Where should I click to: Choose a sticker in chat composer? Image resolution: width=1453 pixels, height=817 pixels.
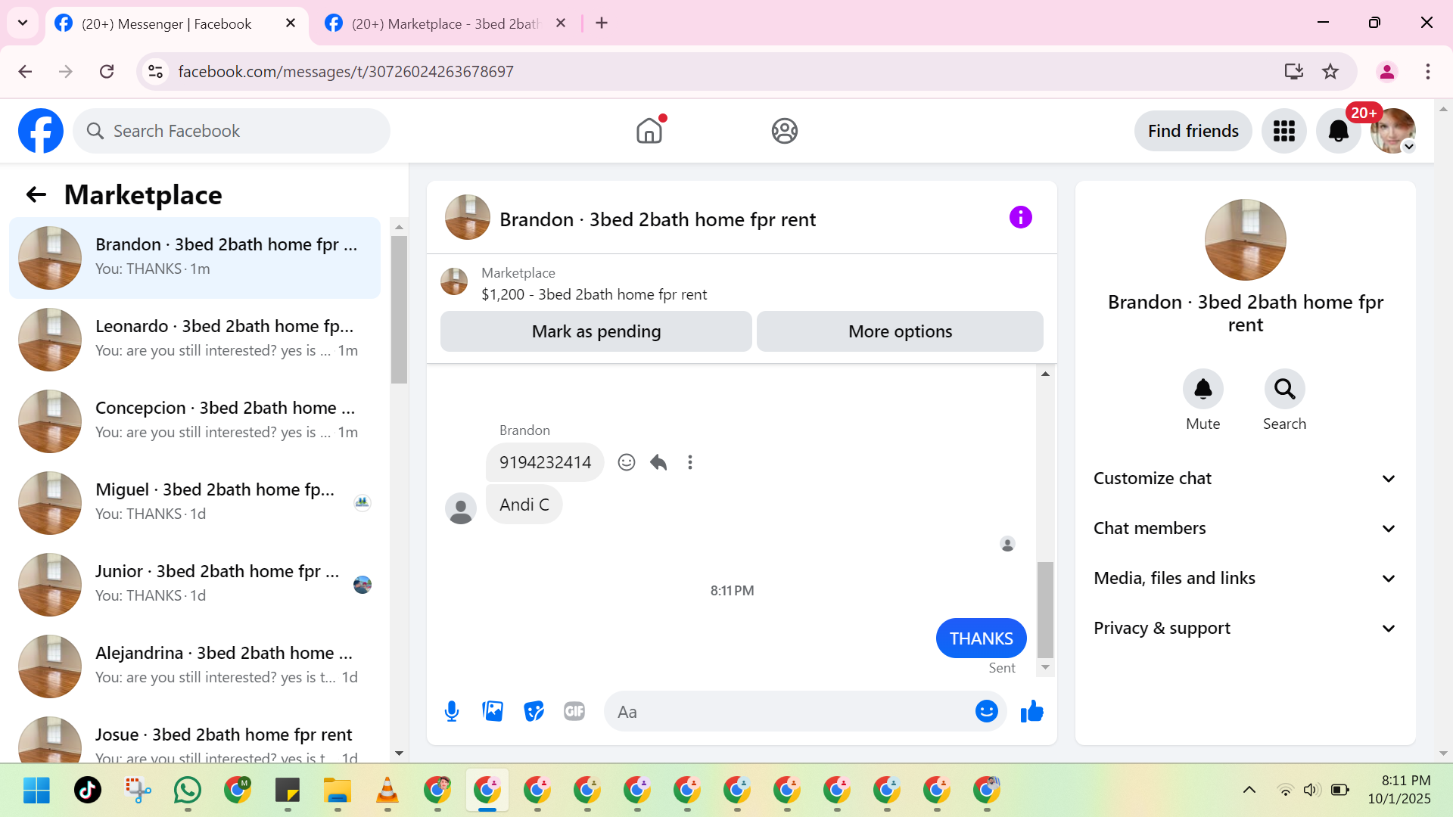click(534, 712)
